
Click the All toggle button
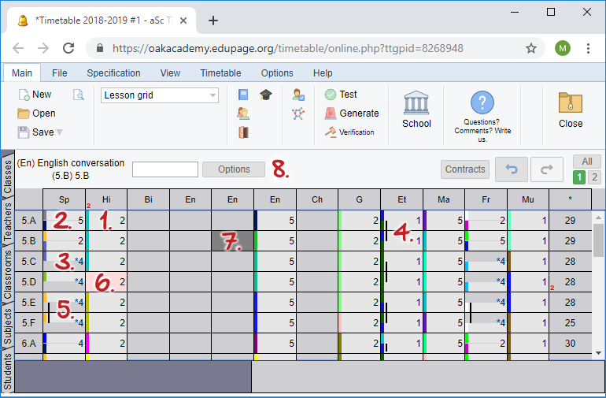[586, 162]
